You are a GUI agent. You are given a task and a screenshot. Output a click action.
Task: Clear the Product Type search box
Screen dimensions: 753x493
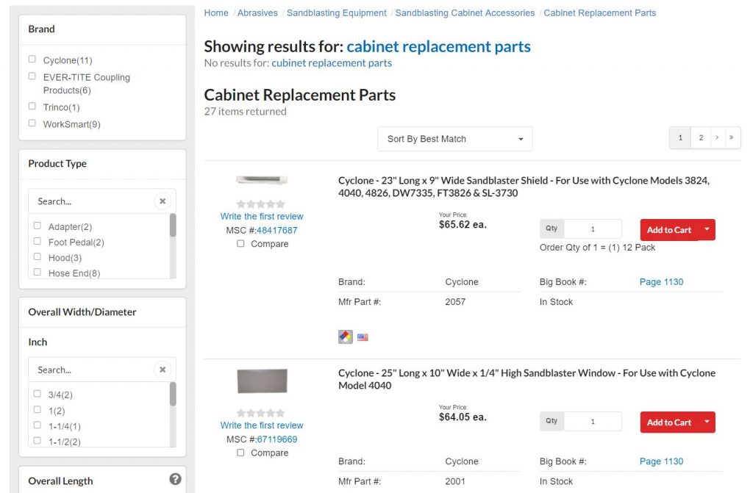163,201
